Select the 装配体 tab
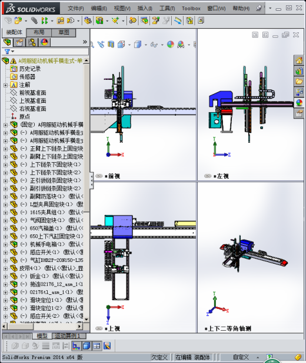The height and width of the screenshot is (363, 306). coord(14,32)
